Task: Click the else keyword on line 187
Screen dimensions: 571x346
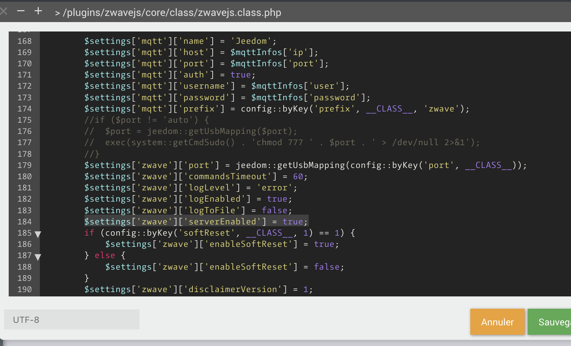Action: pyautogui.click(x=105, y=256)
